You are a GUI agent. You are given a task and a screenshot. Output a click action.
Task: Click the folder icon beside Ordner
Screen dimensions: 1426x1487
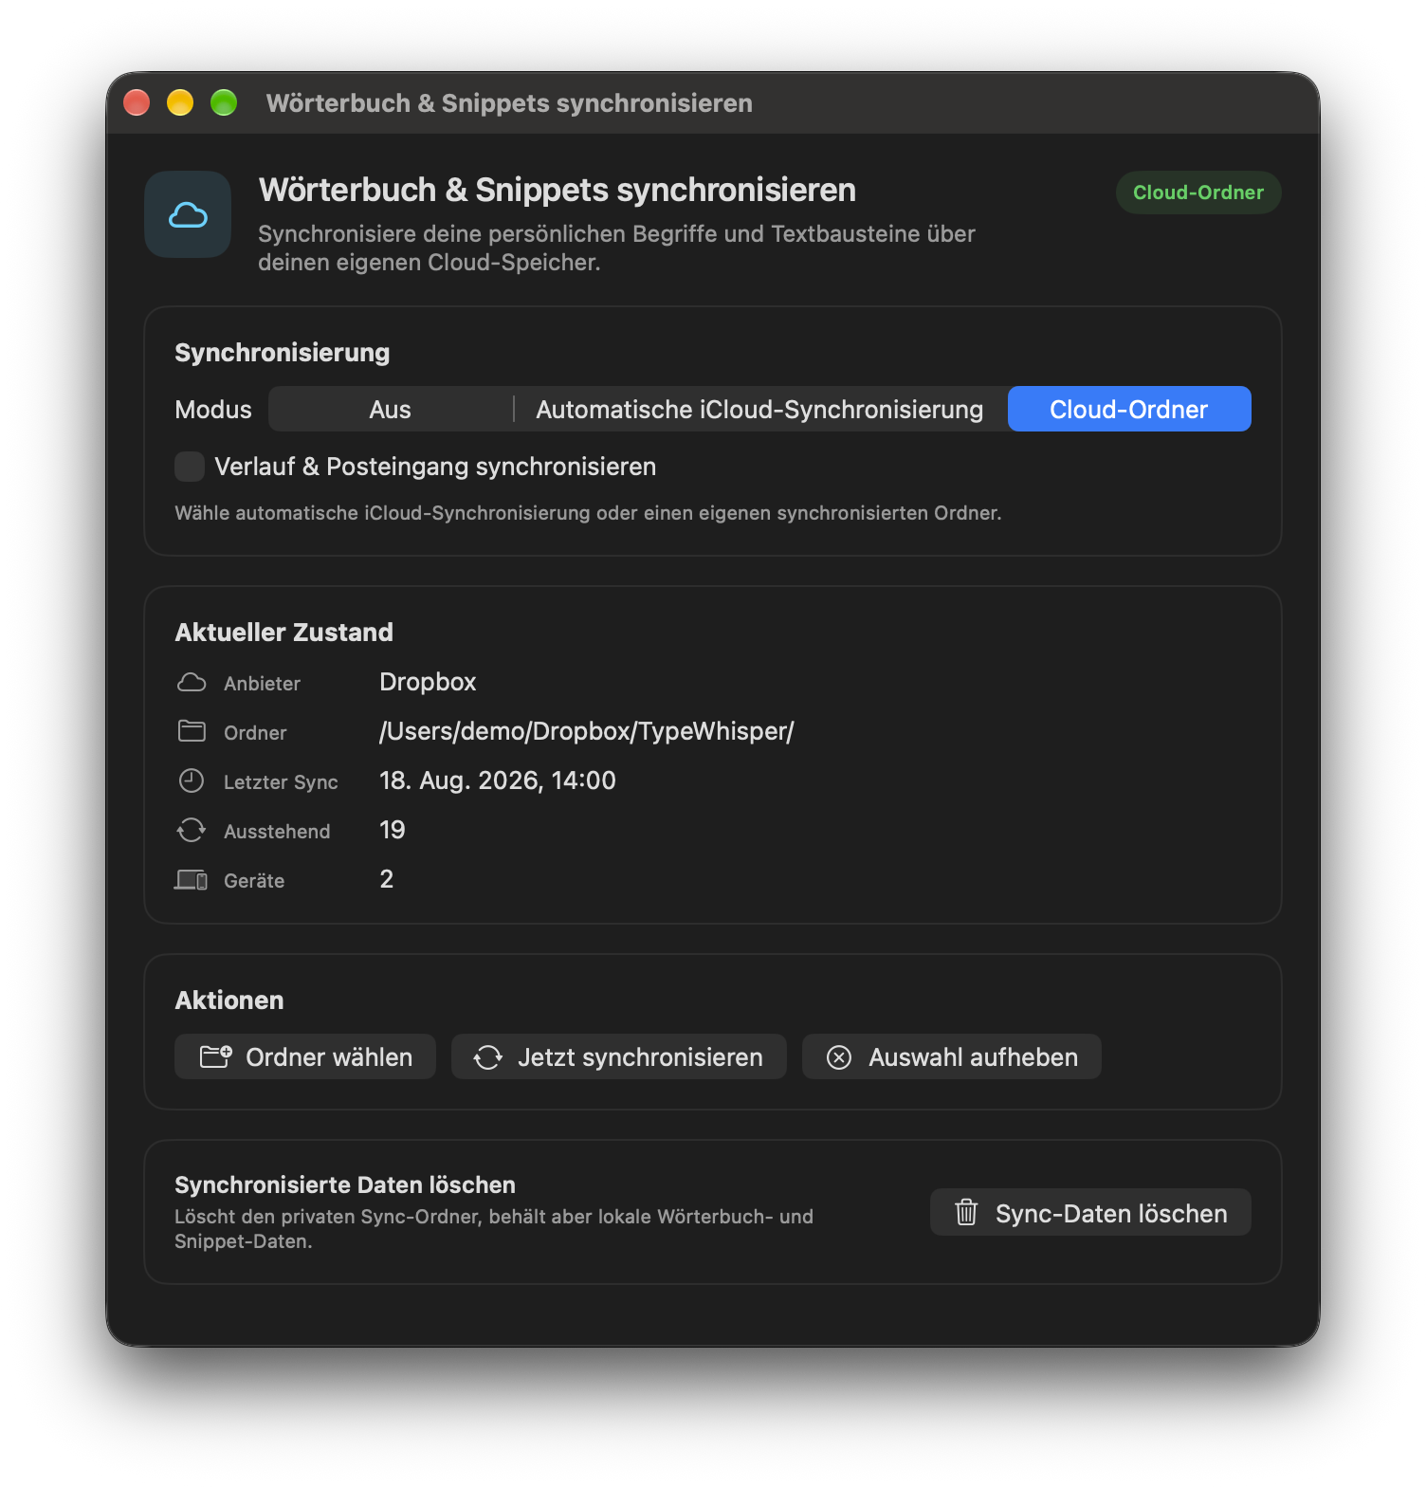(192, 731)
